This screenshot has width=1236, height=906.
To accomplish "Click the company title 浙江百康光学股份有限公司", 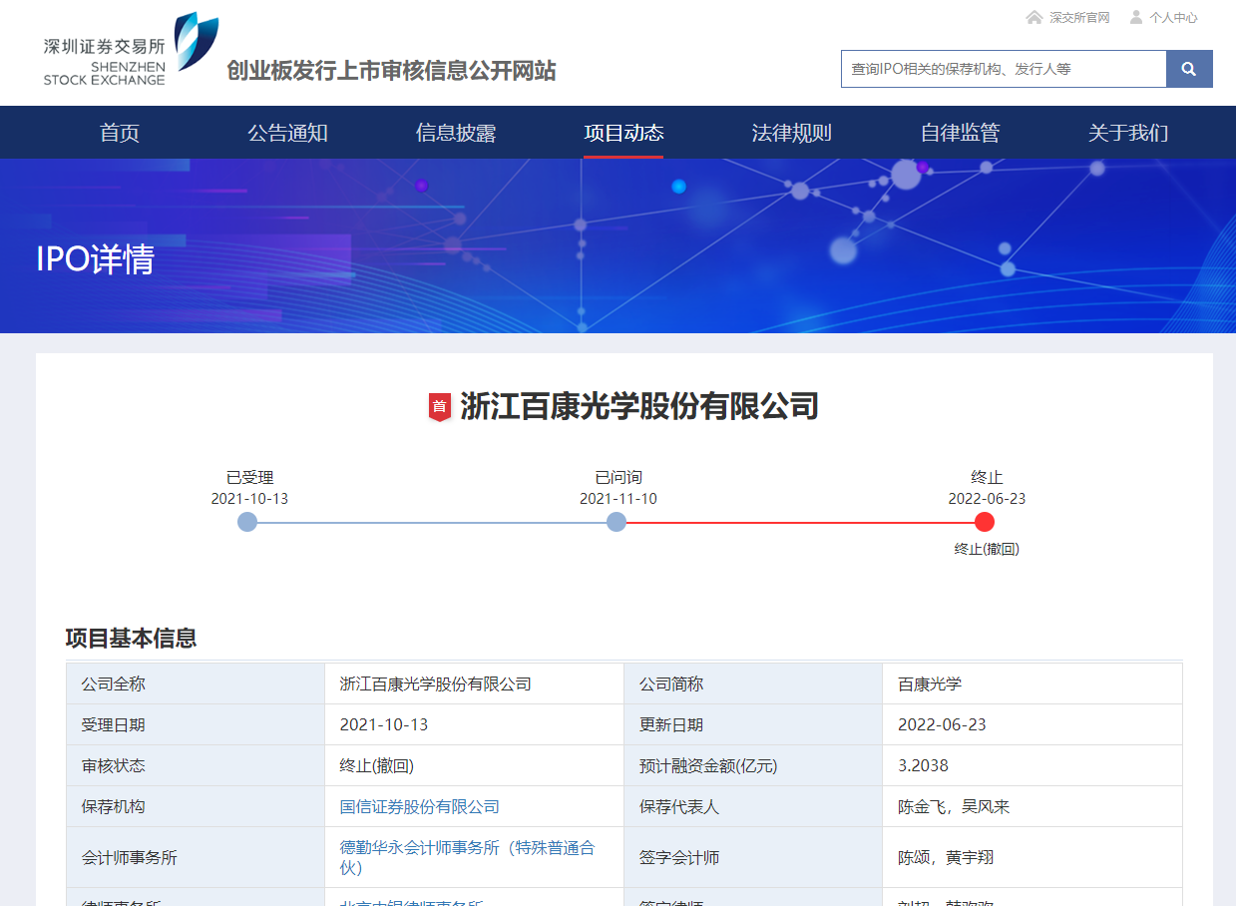I will pos(639,407).
